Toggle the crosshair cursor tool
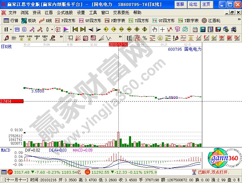Image resolution: width=242 pixels, height=183 pixels. tap(162, 29)
